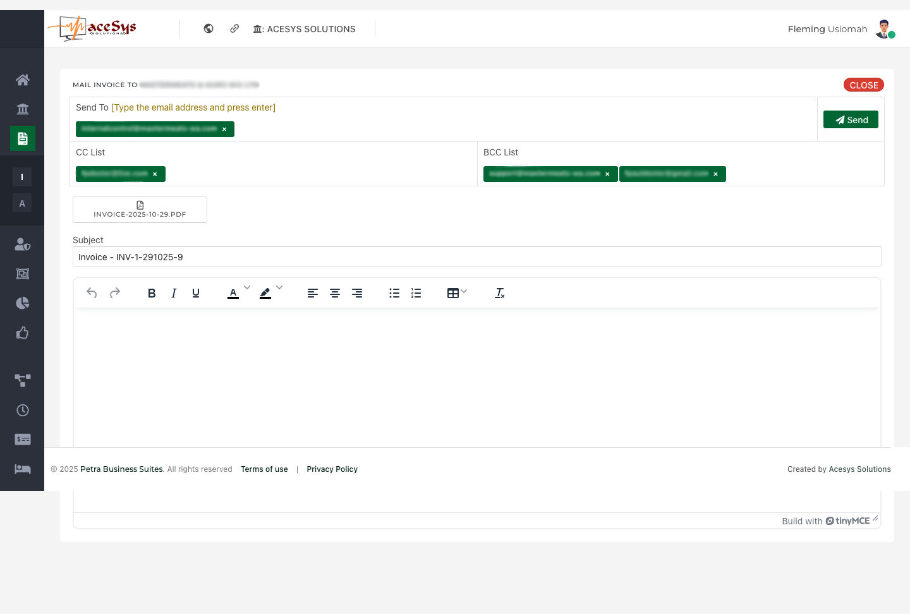Click the Redo arrow icon

(115, 293)
